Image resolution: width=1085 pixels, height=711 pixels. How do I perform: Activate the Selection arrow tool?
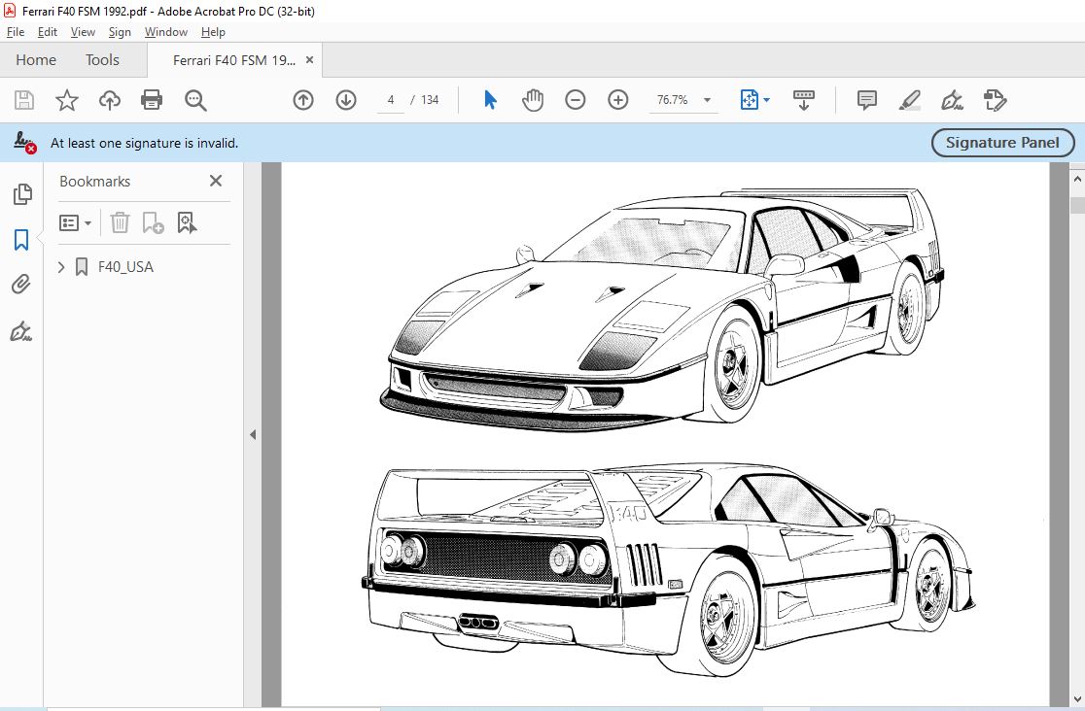pyautogui.click(x=491, y=100)
